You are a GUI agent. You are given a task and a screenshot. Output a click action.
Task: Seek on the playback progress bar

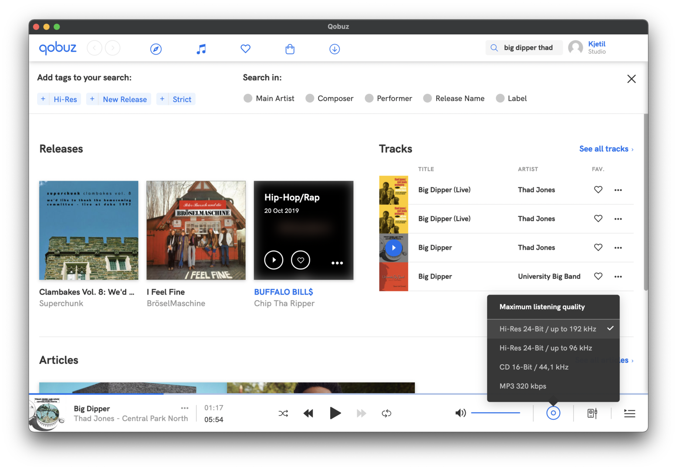[338, 394]
